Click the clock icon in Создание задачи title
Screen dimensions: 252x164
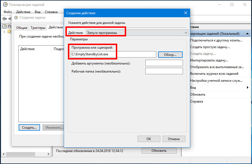tap(16, 18)
